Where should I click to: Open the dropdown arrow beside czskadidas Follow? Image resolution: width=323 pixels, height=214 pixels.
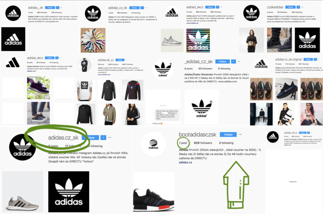[x=298, y=7]
